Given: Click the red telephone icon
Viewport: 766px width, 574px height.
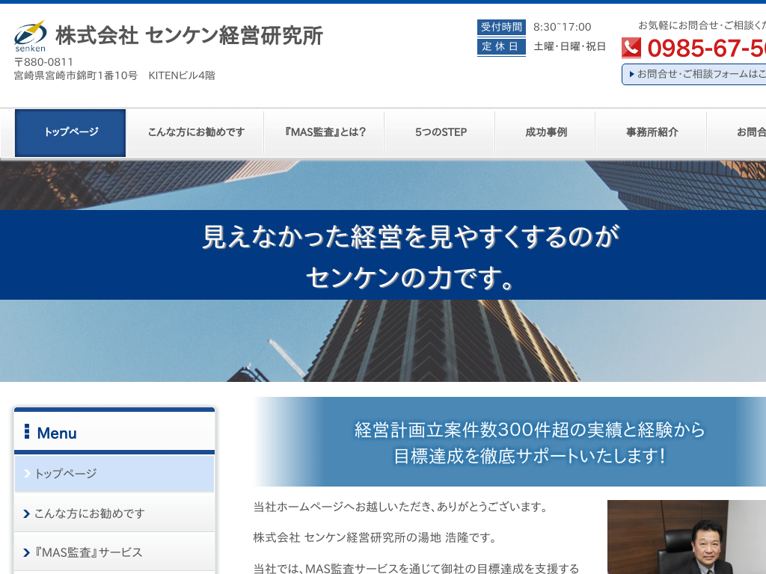Looking at the screenshot, I should pos(632,47).
